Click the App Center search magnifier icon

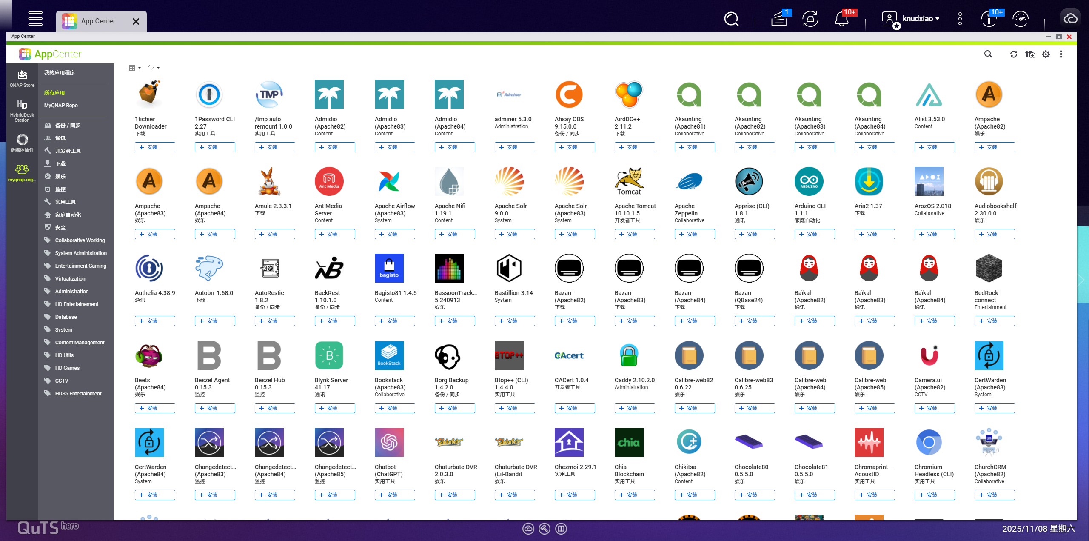click(988, 54)
